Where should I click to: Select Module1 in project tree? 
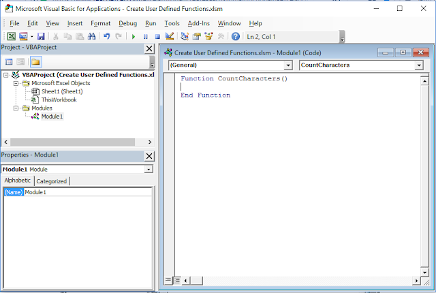52,117
